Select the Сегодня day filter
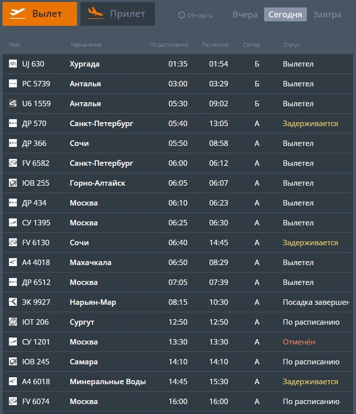356x414 pixels. click(x=285, y=14)
